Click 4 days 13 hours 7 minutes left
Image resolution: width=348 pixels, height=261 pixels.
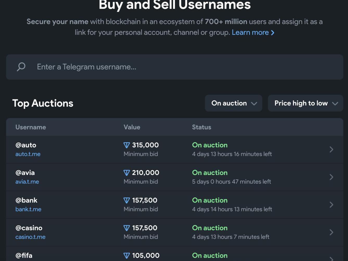[x=231, y=237]
